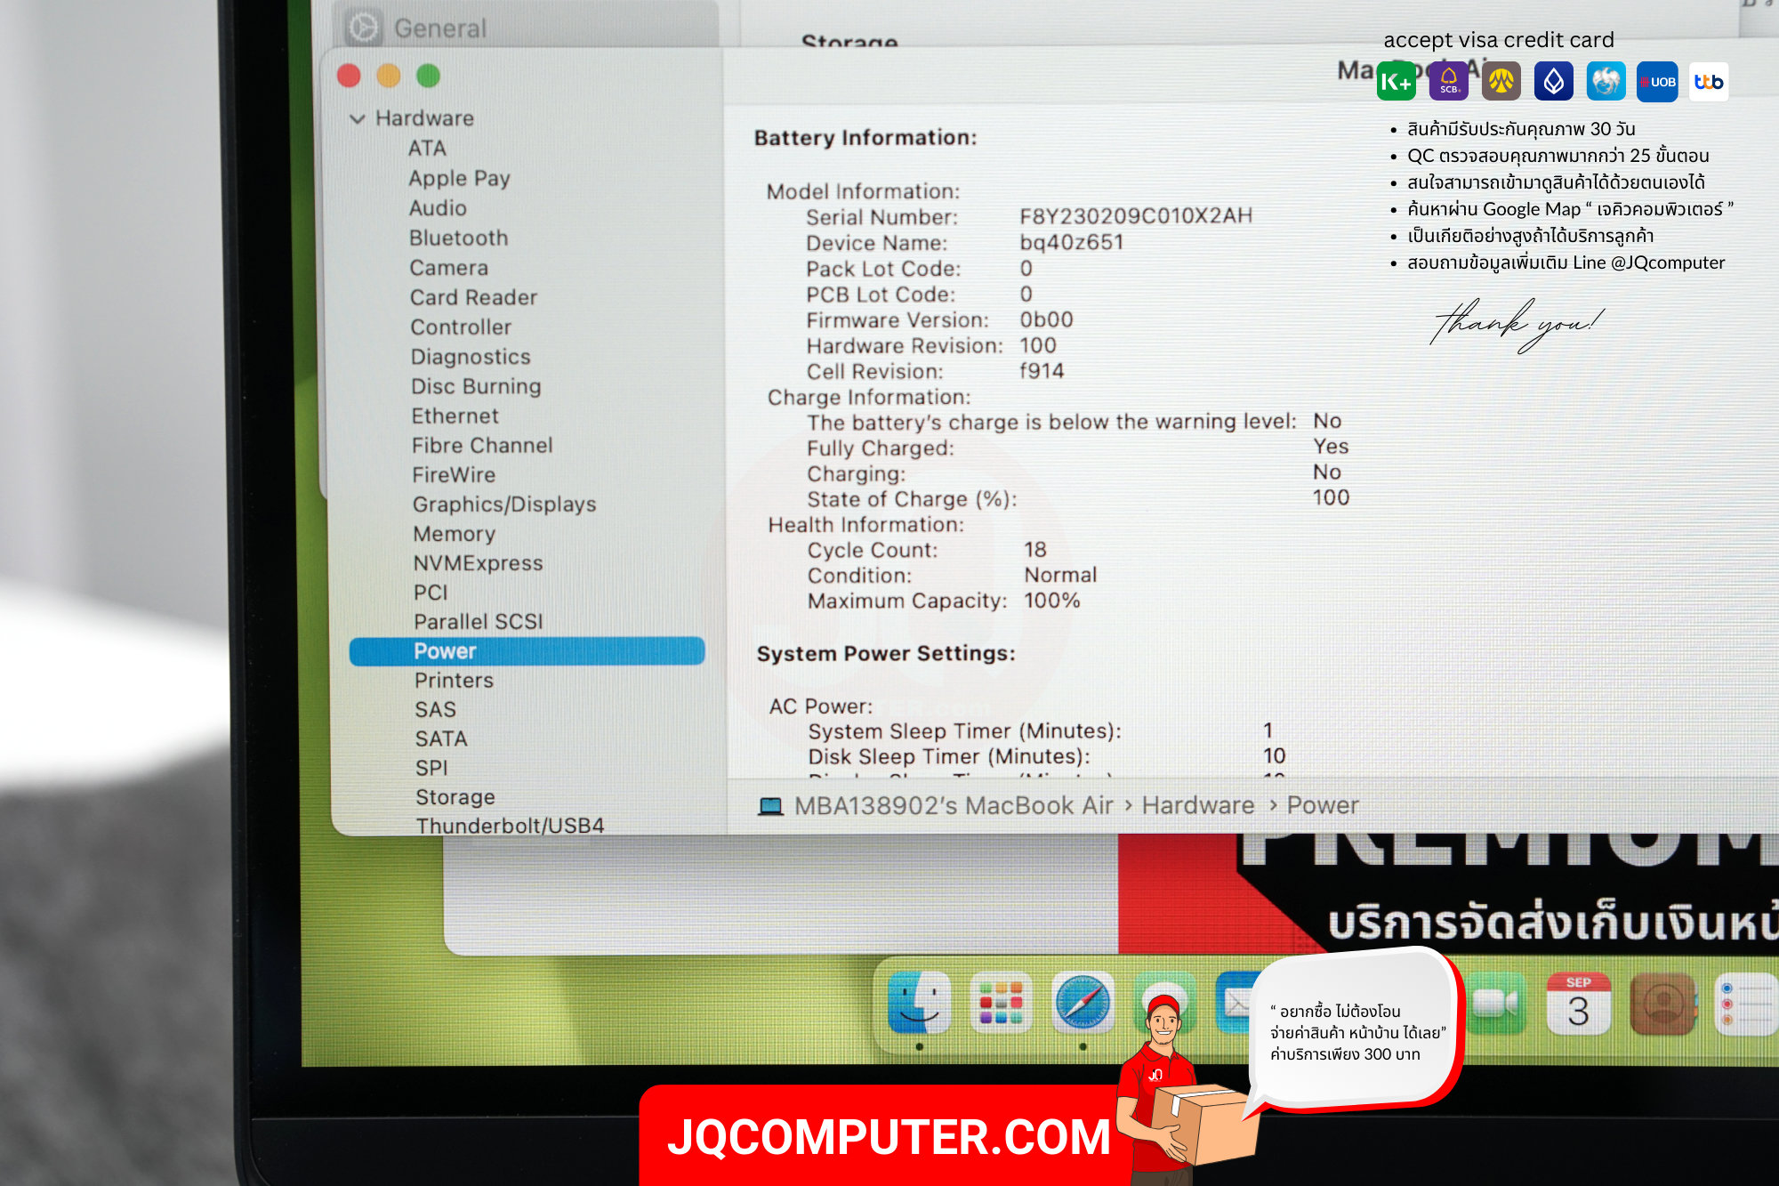Select Camera in the Hardware list
This screenshot has width=1779, height=1186.
click(448, 267)
